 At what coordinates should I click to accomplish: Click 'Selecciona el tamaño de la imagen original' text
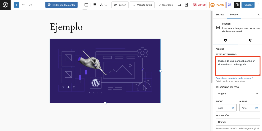pos(237,128)
